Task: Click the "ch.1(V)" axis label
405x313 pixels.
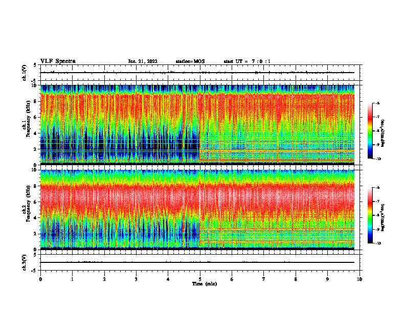Action: tap(24, 73)
